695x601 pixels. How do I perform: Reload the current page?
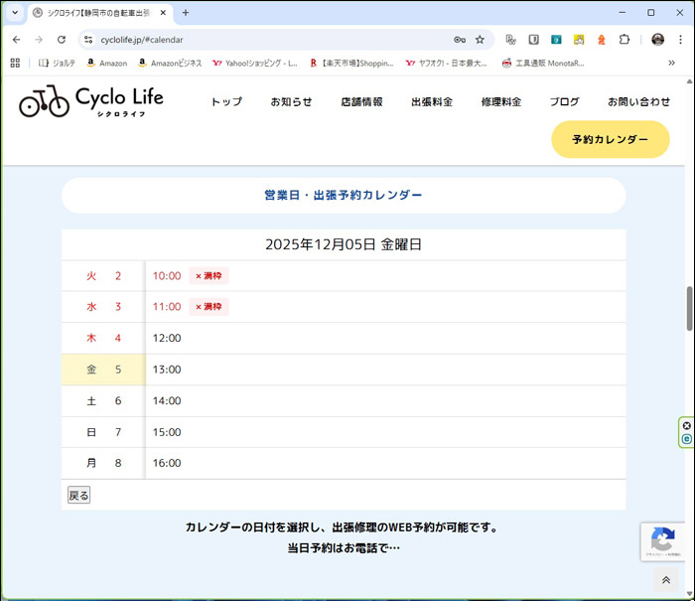(x=62, y=40)
